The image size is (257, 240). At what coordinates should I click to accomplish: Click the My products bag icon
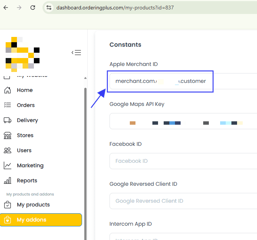pyautogui.click(x=8, y=205)
